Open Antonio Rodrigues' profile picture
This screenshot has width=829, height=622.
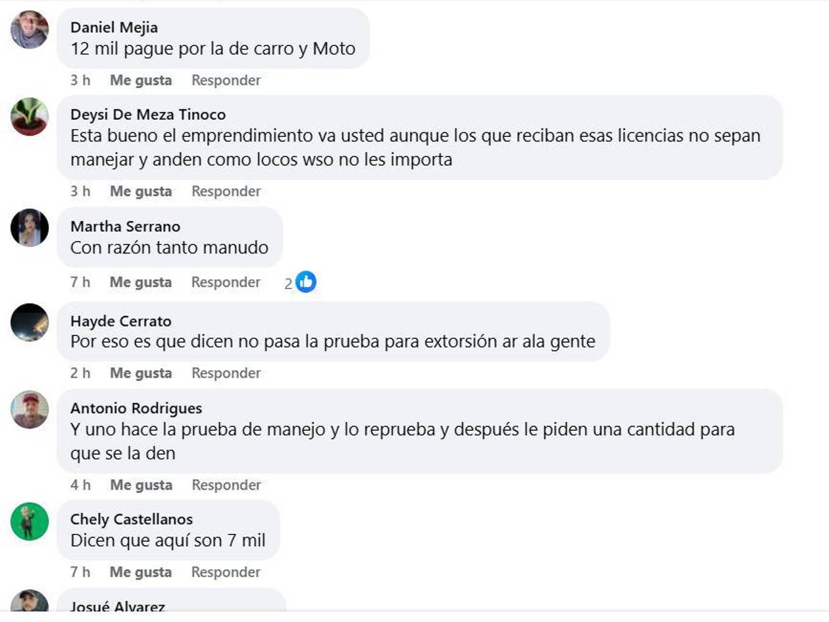pos(30,408)
